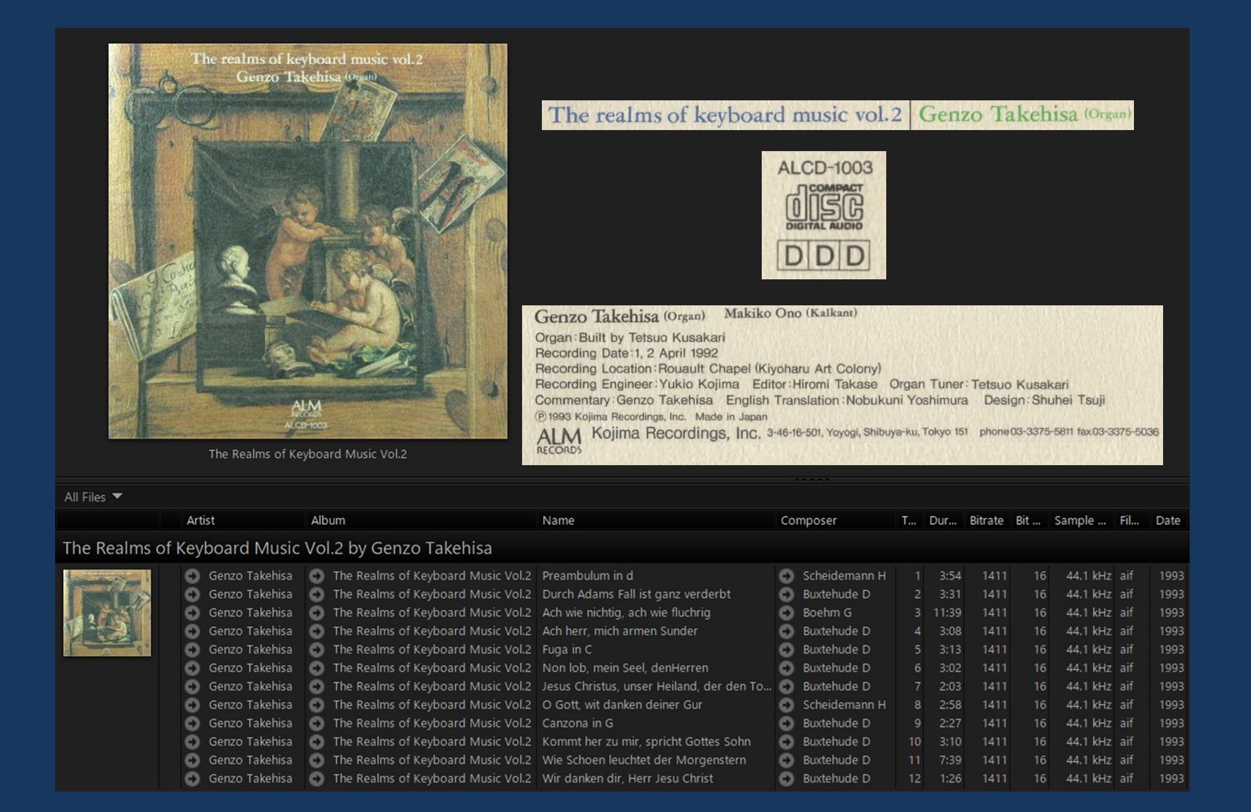The width and height of the screenshot is (1251, 812).
Task: Sort by the Bitrate column header
Action: (x=987, y=520)
